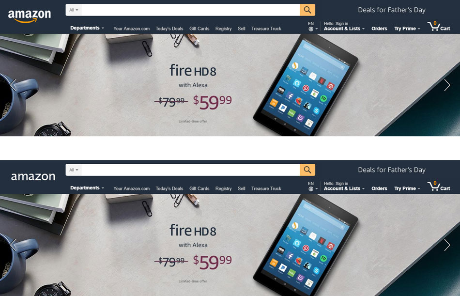Viewport: 460px width, 296px height.
Task: Click the top Treasure Truck link
Action: 266,29
